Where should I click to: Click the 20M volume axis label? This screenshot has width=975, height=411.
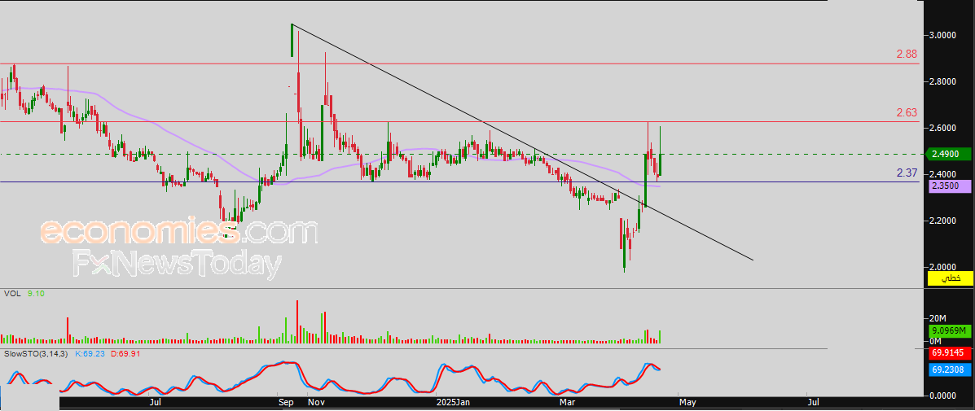coord(937,319)
